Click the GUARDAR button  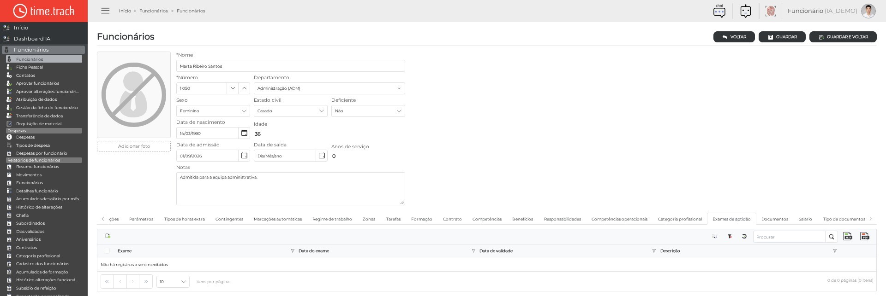[782, 37]
